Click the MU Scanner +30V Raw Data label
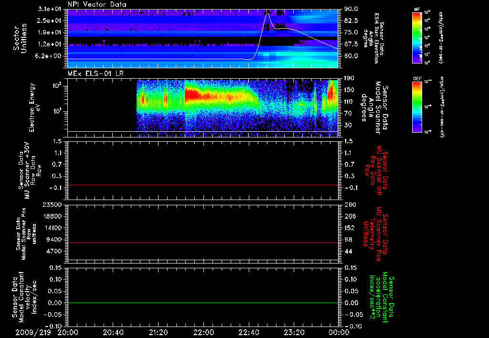489x338 pixels. coord(30,170)
